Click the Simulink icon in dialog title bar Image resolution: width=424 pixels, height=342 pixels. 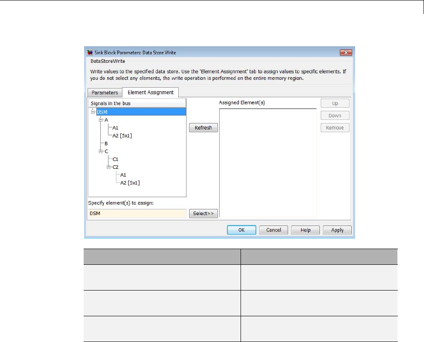point(90,52)
